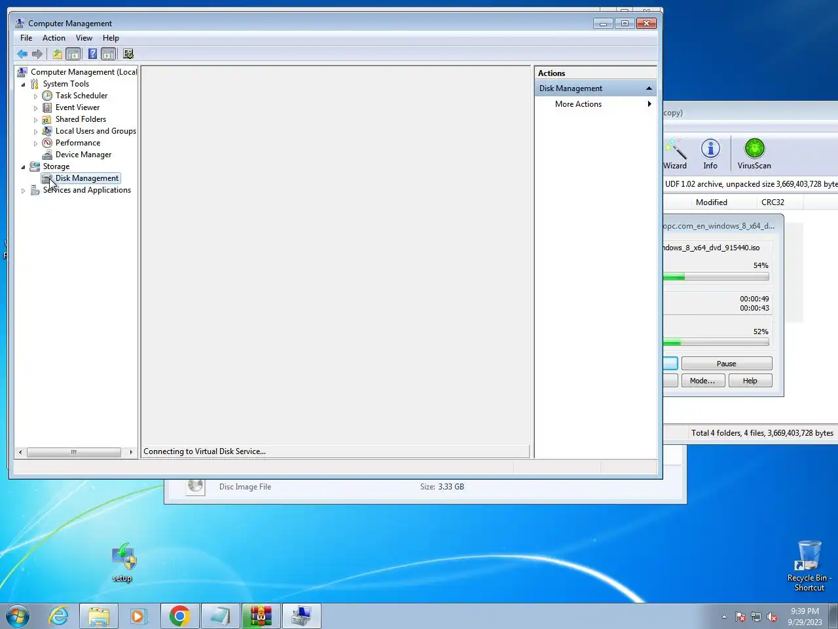The height and width of the screenshot is (629, 838).
Task: Click Pause in the extraction dialog
Action: click(x=727, y=364)
